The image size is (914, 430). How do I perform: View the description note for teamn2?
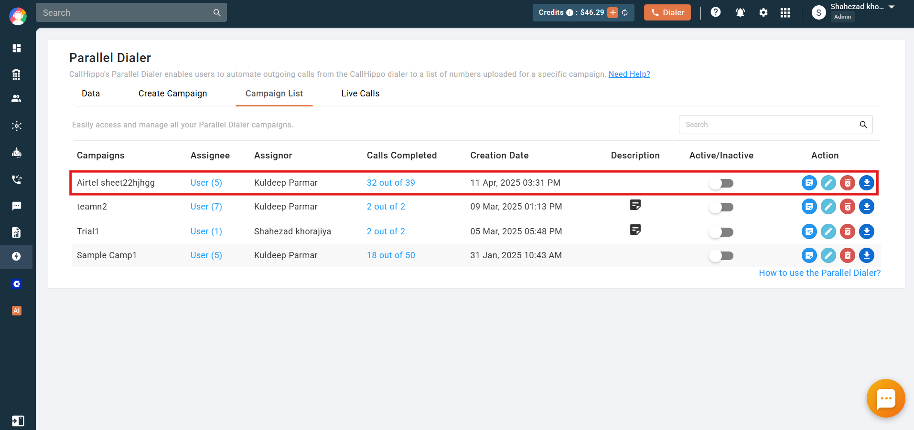(635, 205)
